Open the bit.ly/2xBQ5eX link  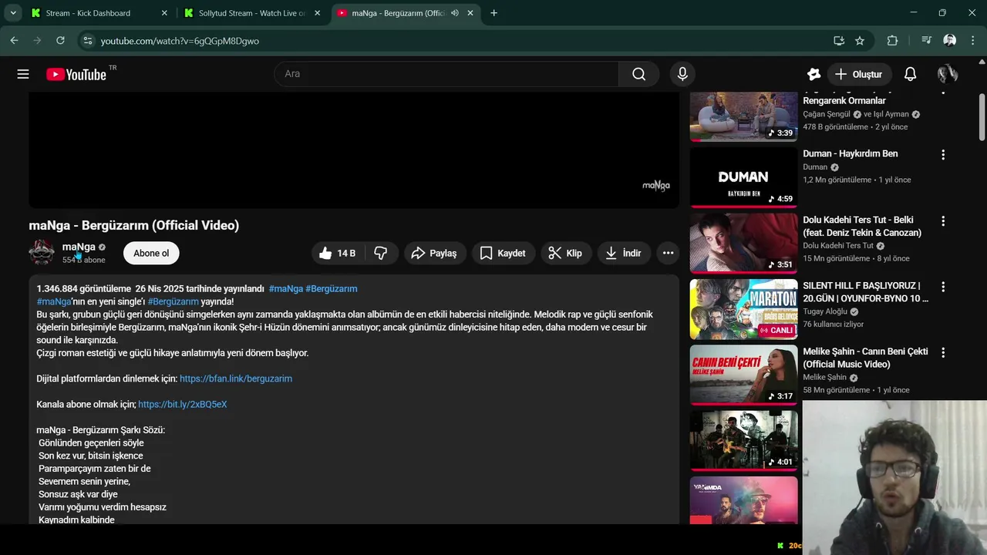tap(183, 404)
